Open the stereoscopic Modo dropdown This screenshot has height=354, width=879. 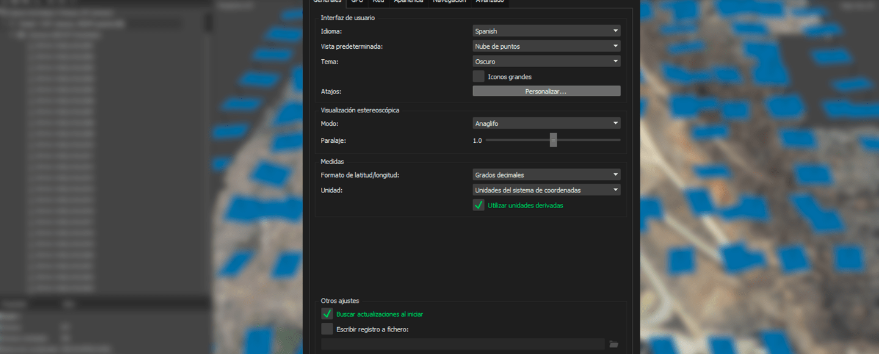pyautogui.click(x=546, y=124)
